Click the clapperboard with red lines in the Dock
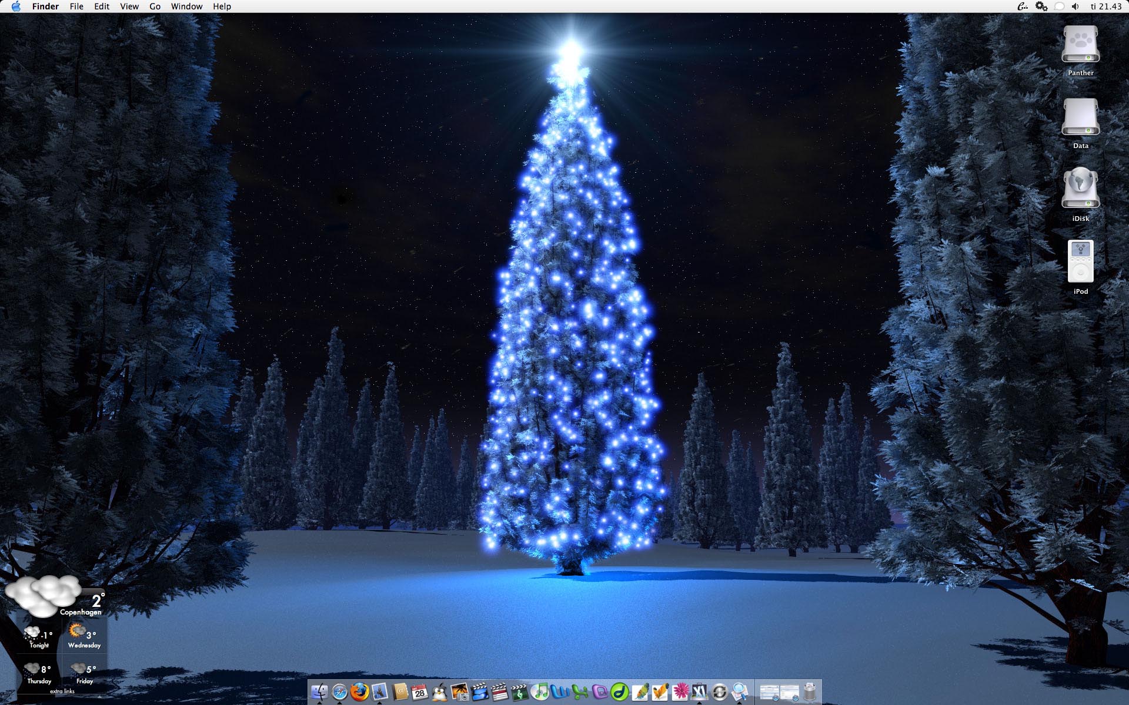Image resolution: width=1129 pixels, height=705 pixels. (499, 691)
